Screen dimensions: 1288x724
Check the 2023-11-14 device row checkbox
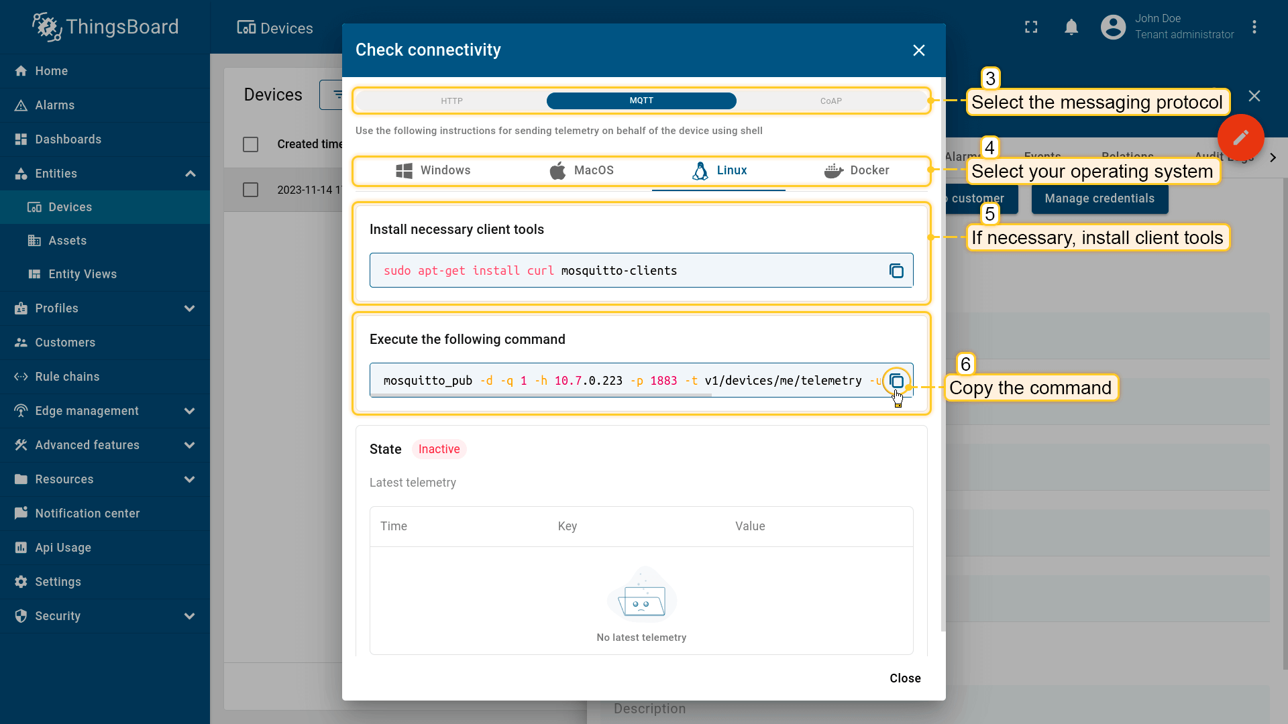tap(250, 190)
